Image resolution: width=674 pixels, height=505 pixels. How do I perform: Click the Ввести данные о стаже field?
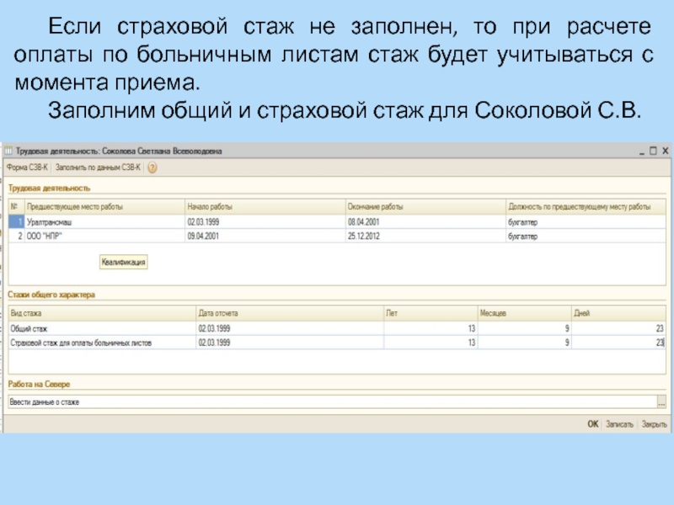(x=329, y=402)
